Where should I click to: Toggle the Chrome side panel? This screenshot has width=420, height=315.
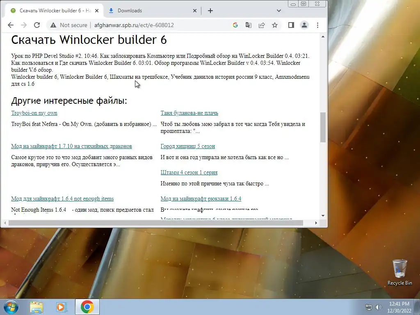point(291,25)
